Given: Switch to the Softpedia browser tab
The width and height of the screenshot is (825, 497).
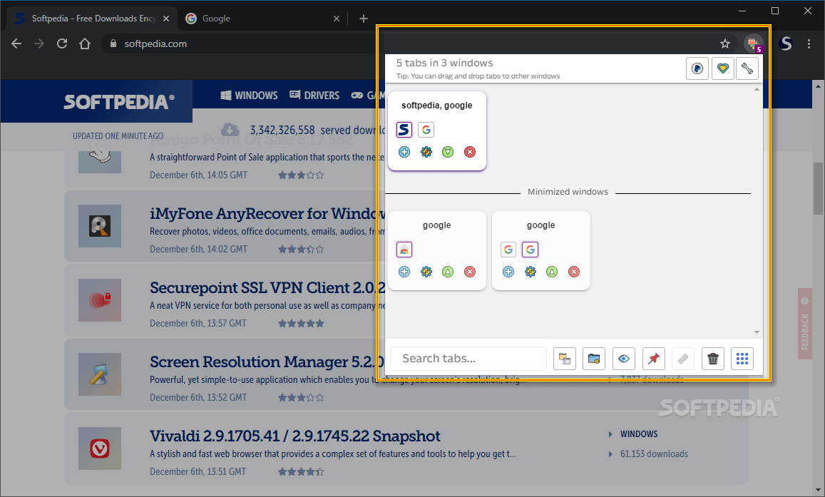Looking at the screenshot, I should click(x=92, y=19).
